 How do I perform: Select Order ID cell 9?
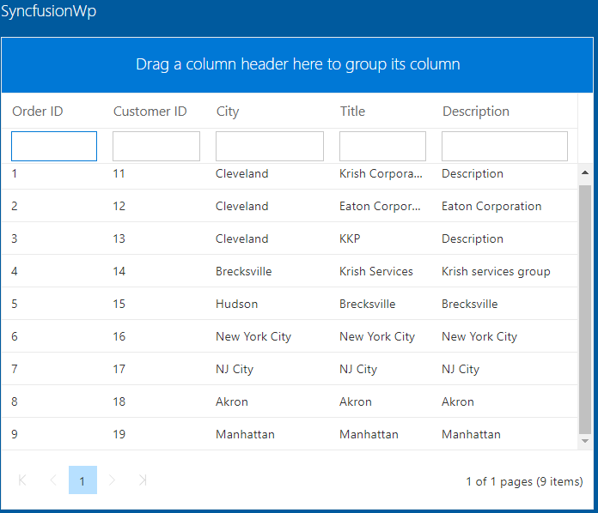(15, 434)
